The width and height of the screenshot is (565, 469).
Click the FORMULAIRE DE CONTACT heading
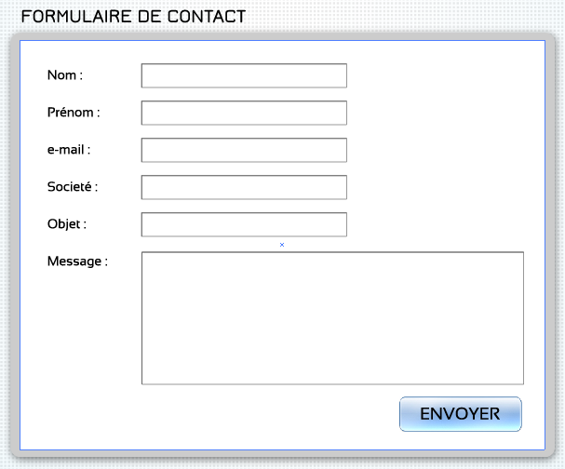pyautogui.click(x=133, y=17)
